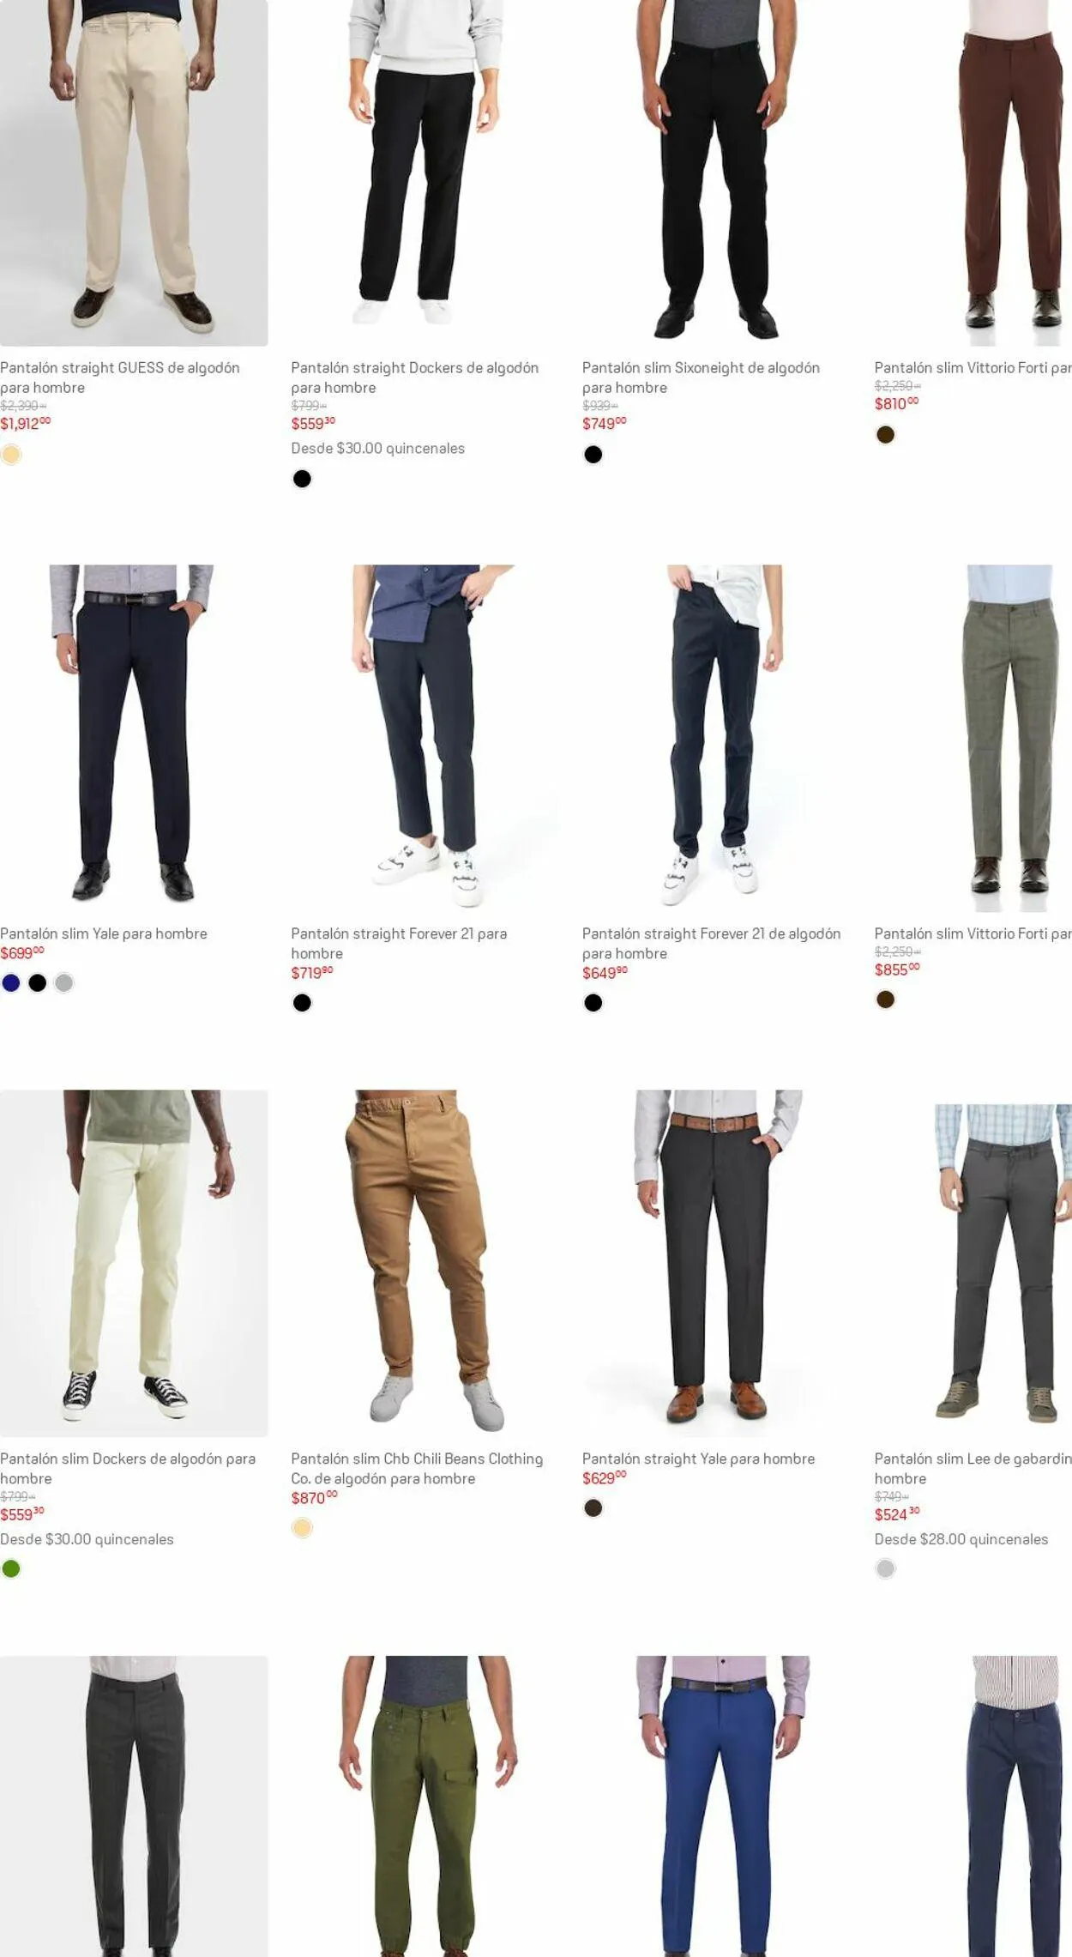Choose dark brown swatch for Yale straight pants
The width and height of the screenshot is (1072, 1957).
[x=593, y=1507]
